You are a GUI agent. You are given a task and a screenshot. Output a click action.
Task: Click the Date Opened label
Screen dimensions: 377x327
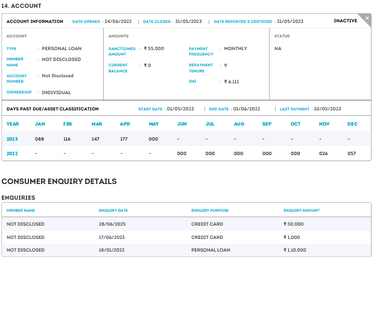pos(86,22)
